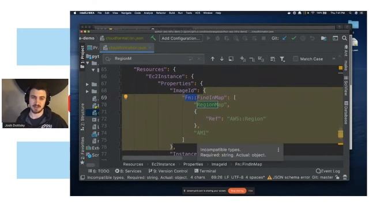Click the Run play icon in toolbar
369x207 pixels.
point(208,38)
